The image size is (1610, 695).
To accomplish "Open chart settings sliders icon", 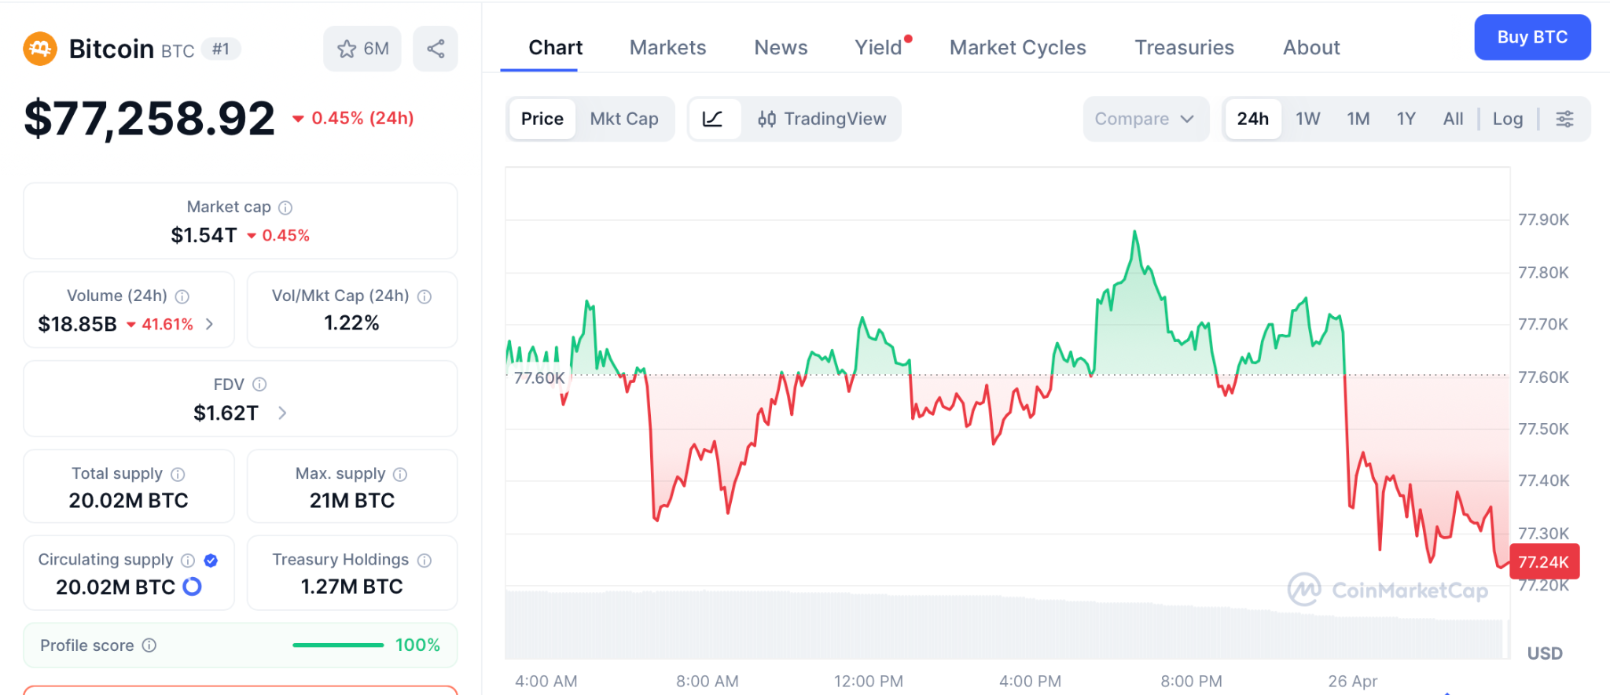I will (x=1564, y=119).
